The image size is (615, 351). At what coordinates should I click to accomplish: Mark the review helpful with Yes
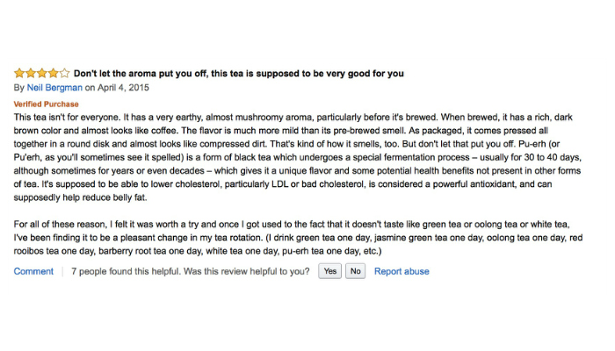point(329,271)
